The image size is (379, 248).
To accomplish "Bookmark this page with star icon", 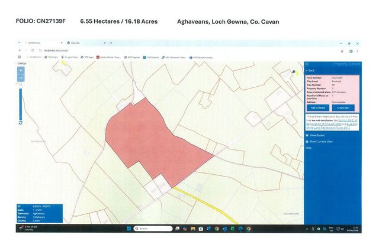I will [342, 51].
